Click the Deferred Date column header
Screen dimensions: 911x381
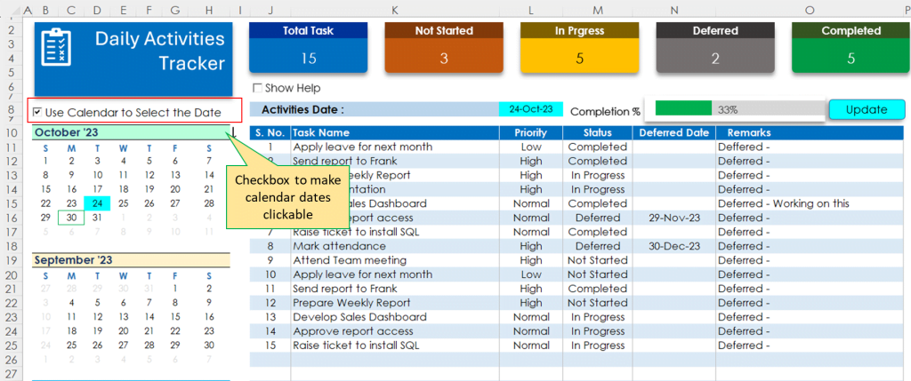674,133
